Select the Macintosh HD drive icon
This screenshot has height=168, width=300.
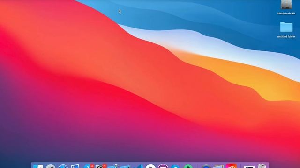pyautogui.click(x=286, y=5)
